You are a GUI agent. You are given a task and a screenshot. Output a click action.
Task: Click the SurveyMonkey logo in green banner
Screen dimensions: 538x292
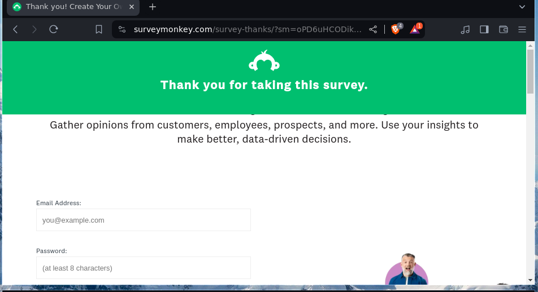pyautogui.click(x=264, y=61)
